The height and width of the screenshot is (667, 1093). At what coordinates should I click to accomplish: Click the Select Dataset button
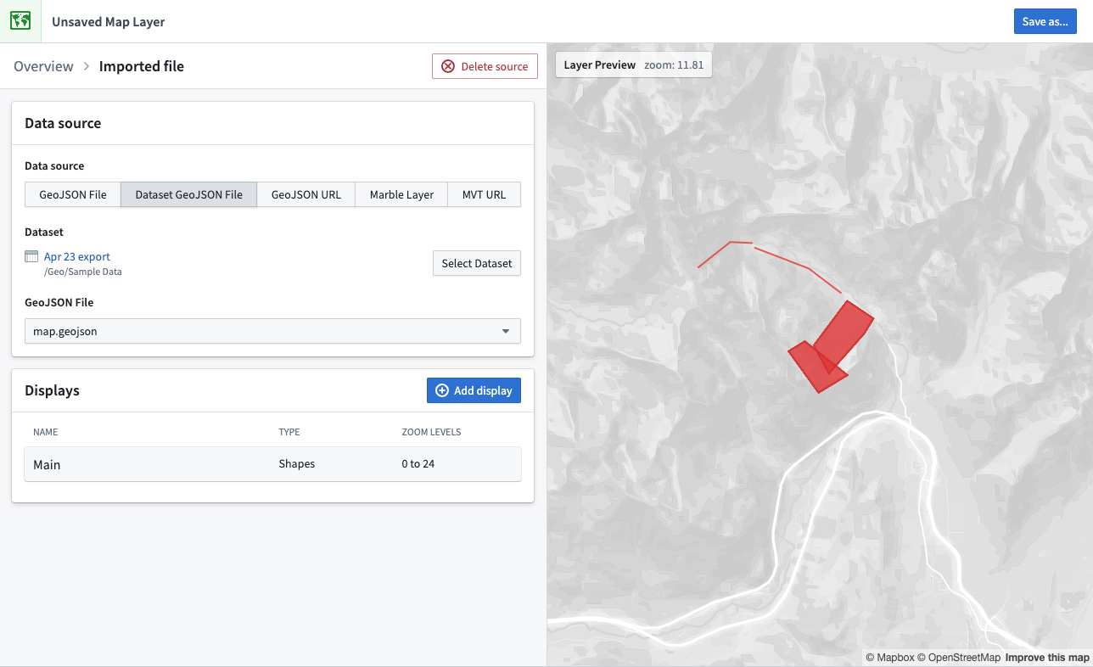click(x=477, y=263)
